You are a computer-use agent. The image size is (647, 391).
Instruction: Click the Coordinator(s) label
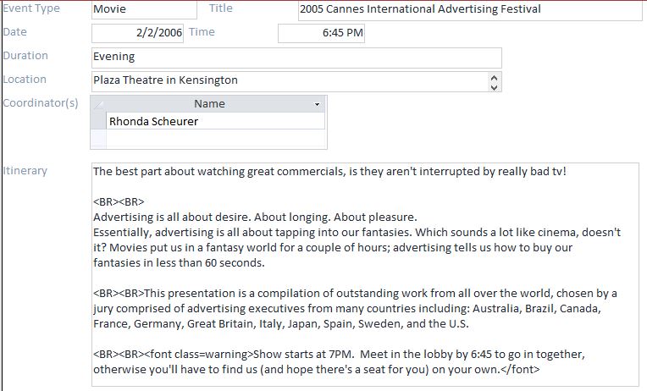[x=41, y=103]
